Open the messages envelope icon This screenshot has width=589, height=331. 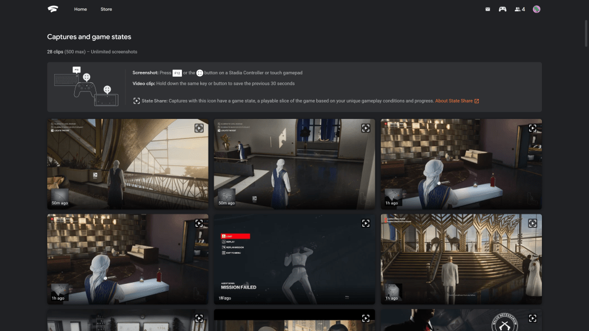(x=488, y=9)
